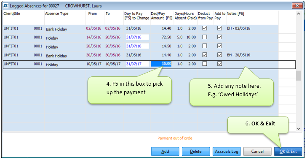Toggle Add to Pay for 10/05/17 Holiday

(219, 64)
